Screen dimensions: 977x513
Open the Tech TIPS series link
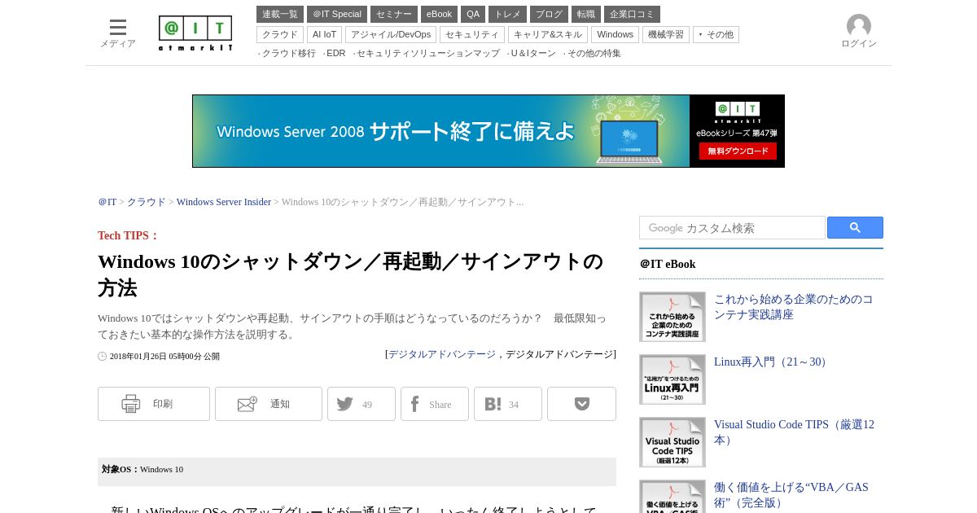coord(128,235)
